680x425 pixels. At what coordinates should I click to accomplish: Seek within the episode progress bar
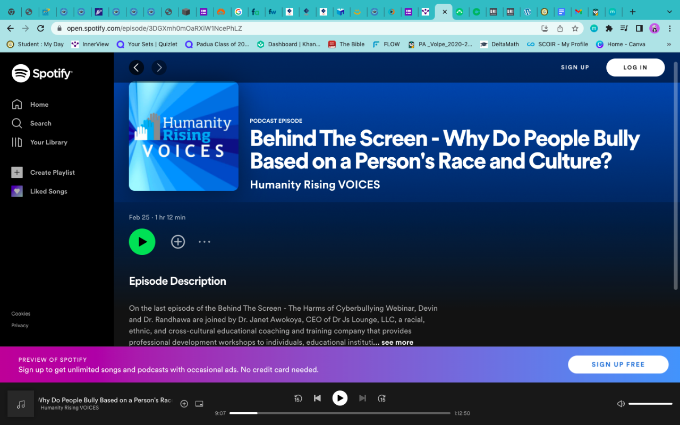340,413
